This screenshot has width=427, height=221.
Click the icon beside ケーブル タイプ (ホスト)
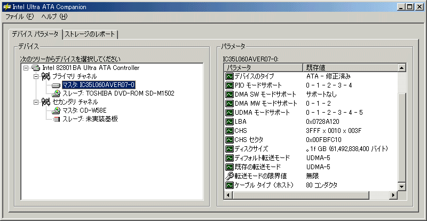tap(230, 185)
